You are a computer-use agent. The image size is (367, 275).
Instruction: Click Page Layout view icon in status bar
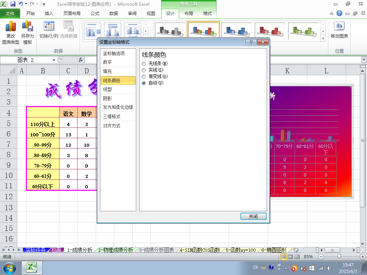tap(290, 257)
